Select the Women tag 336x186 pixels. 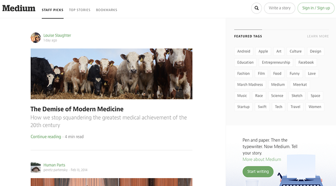pos(315,107)
